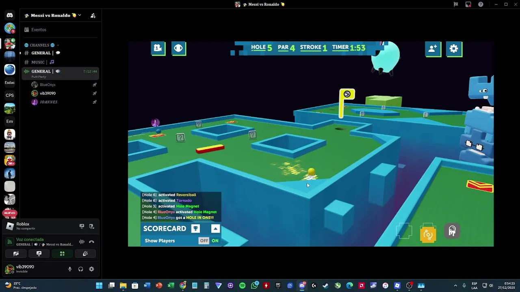Click the add player icon in game

(x=433, y=49)
